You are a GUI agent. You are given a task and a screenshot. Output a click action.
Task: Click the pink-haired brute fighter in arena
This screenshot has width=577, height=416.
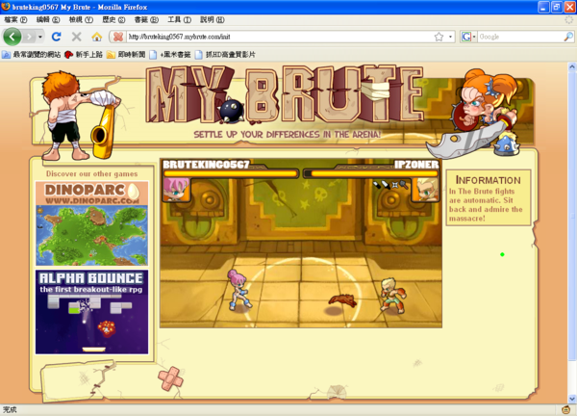(238, 289)
